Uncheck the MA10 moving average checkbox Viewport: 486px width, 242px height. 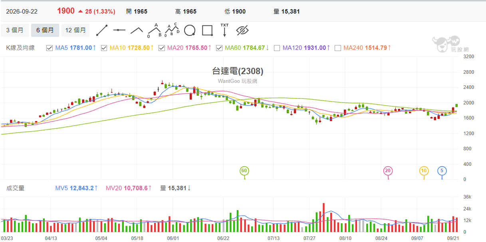pyautogui.click(x=104, y=48)
